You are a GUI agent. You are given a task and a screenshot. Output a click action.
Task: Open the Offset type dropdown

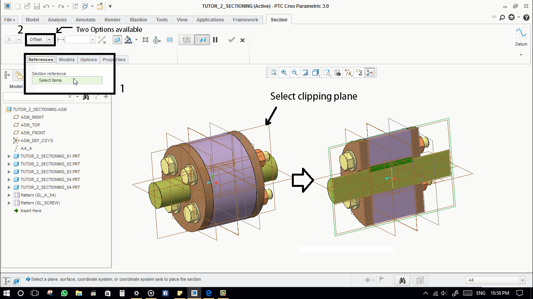click(x=49, y=40)
